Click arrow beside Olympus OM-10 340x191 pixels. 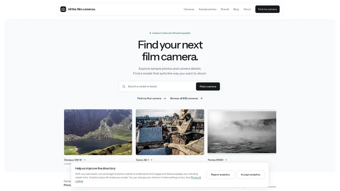[85, 160]
